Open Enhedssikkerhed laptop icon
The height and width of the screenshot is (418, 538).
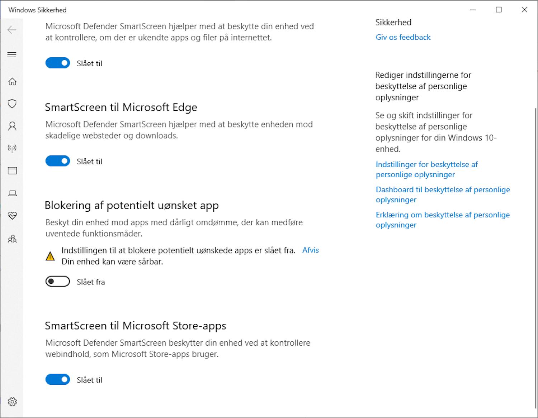(12, 193)
